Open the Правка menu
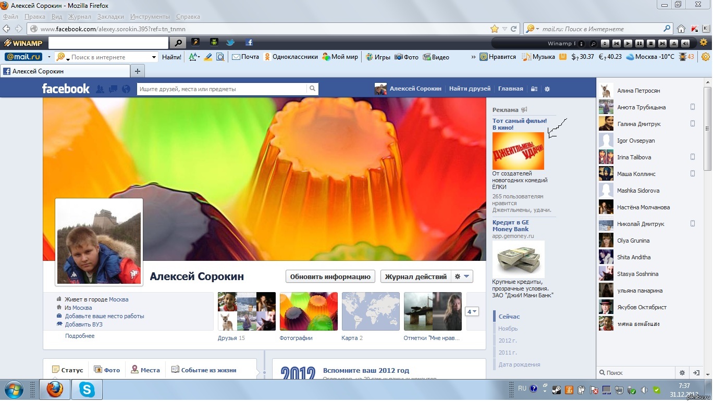Viewport: 713px width, 403px height. point(35,17)
